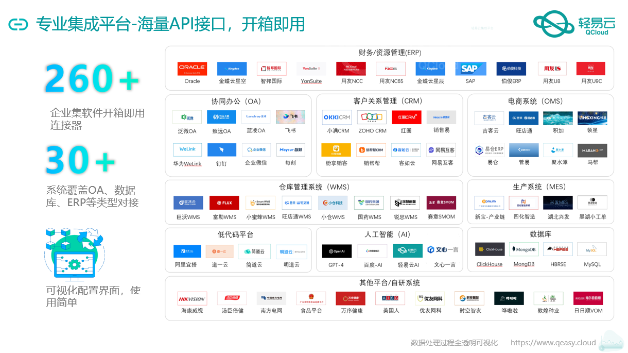Select the 日日顺VOM logo
The width and height of the screenshot is (628, 353).
(x=588, y=298)
